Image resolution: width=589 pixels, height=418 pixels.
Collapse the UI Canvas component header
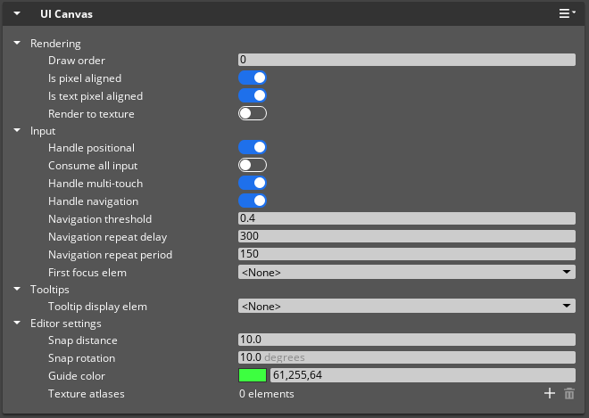[x=17, y=14]
